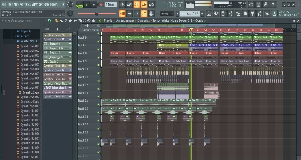
Task: Select the V_RIOT_hihat_closed clip in the picker
Action: click(x=58, y=88)
